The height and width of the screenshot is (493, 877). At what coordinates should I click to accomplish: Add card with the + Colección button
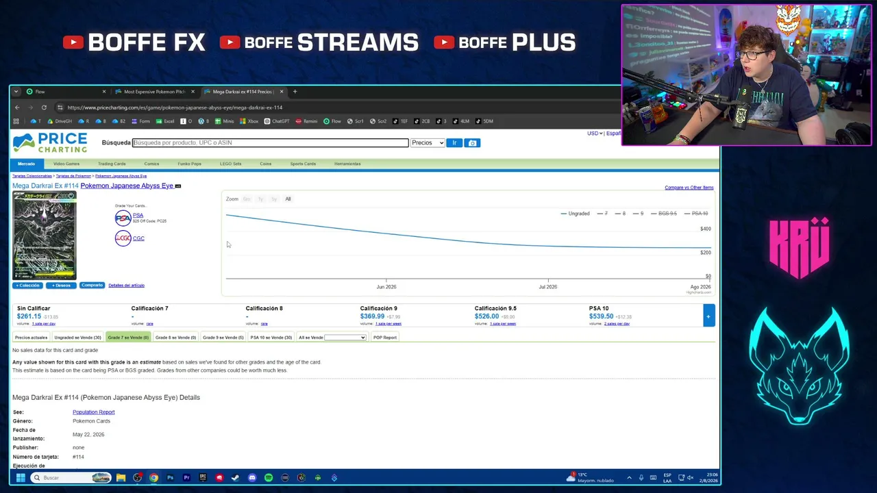point(28,286)
